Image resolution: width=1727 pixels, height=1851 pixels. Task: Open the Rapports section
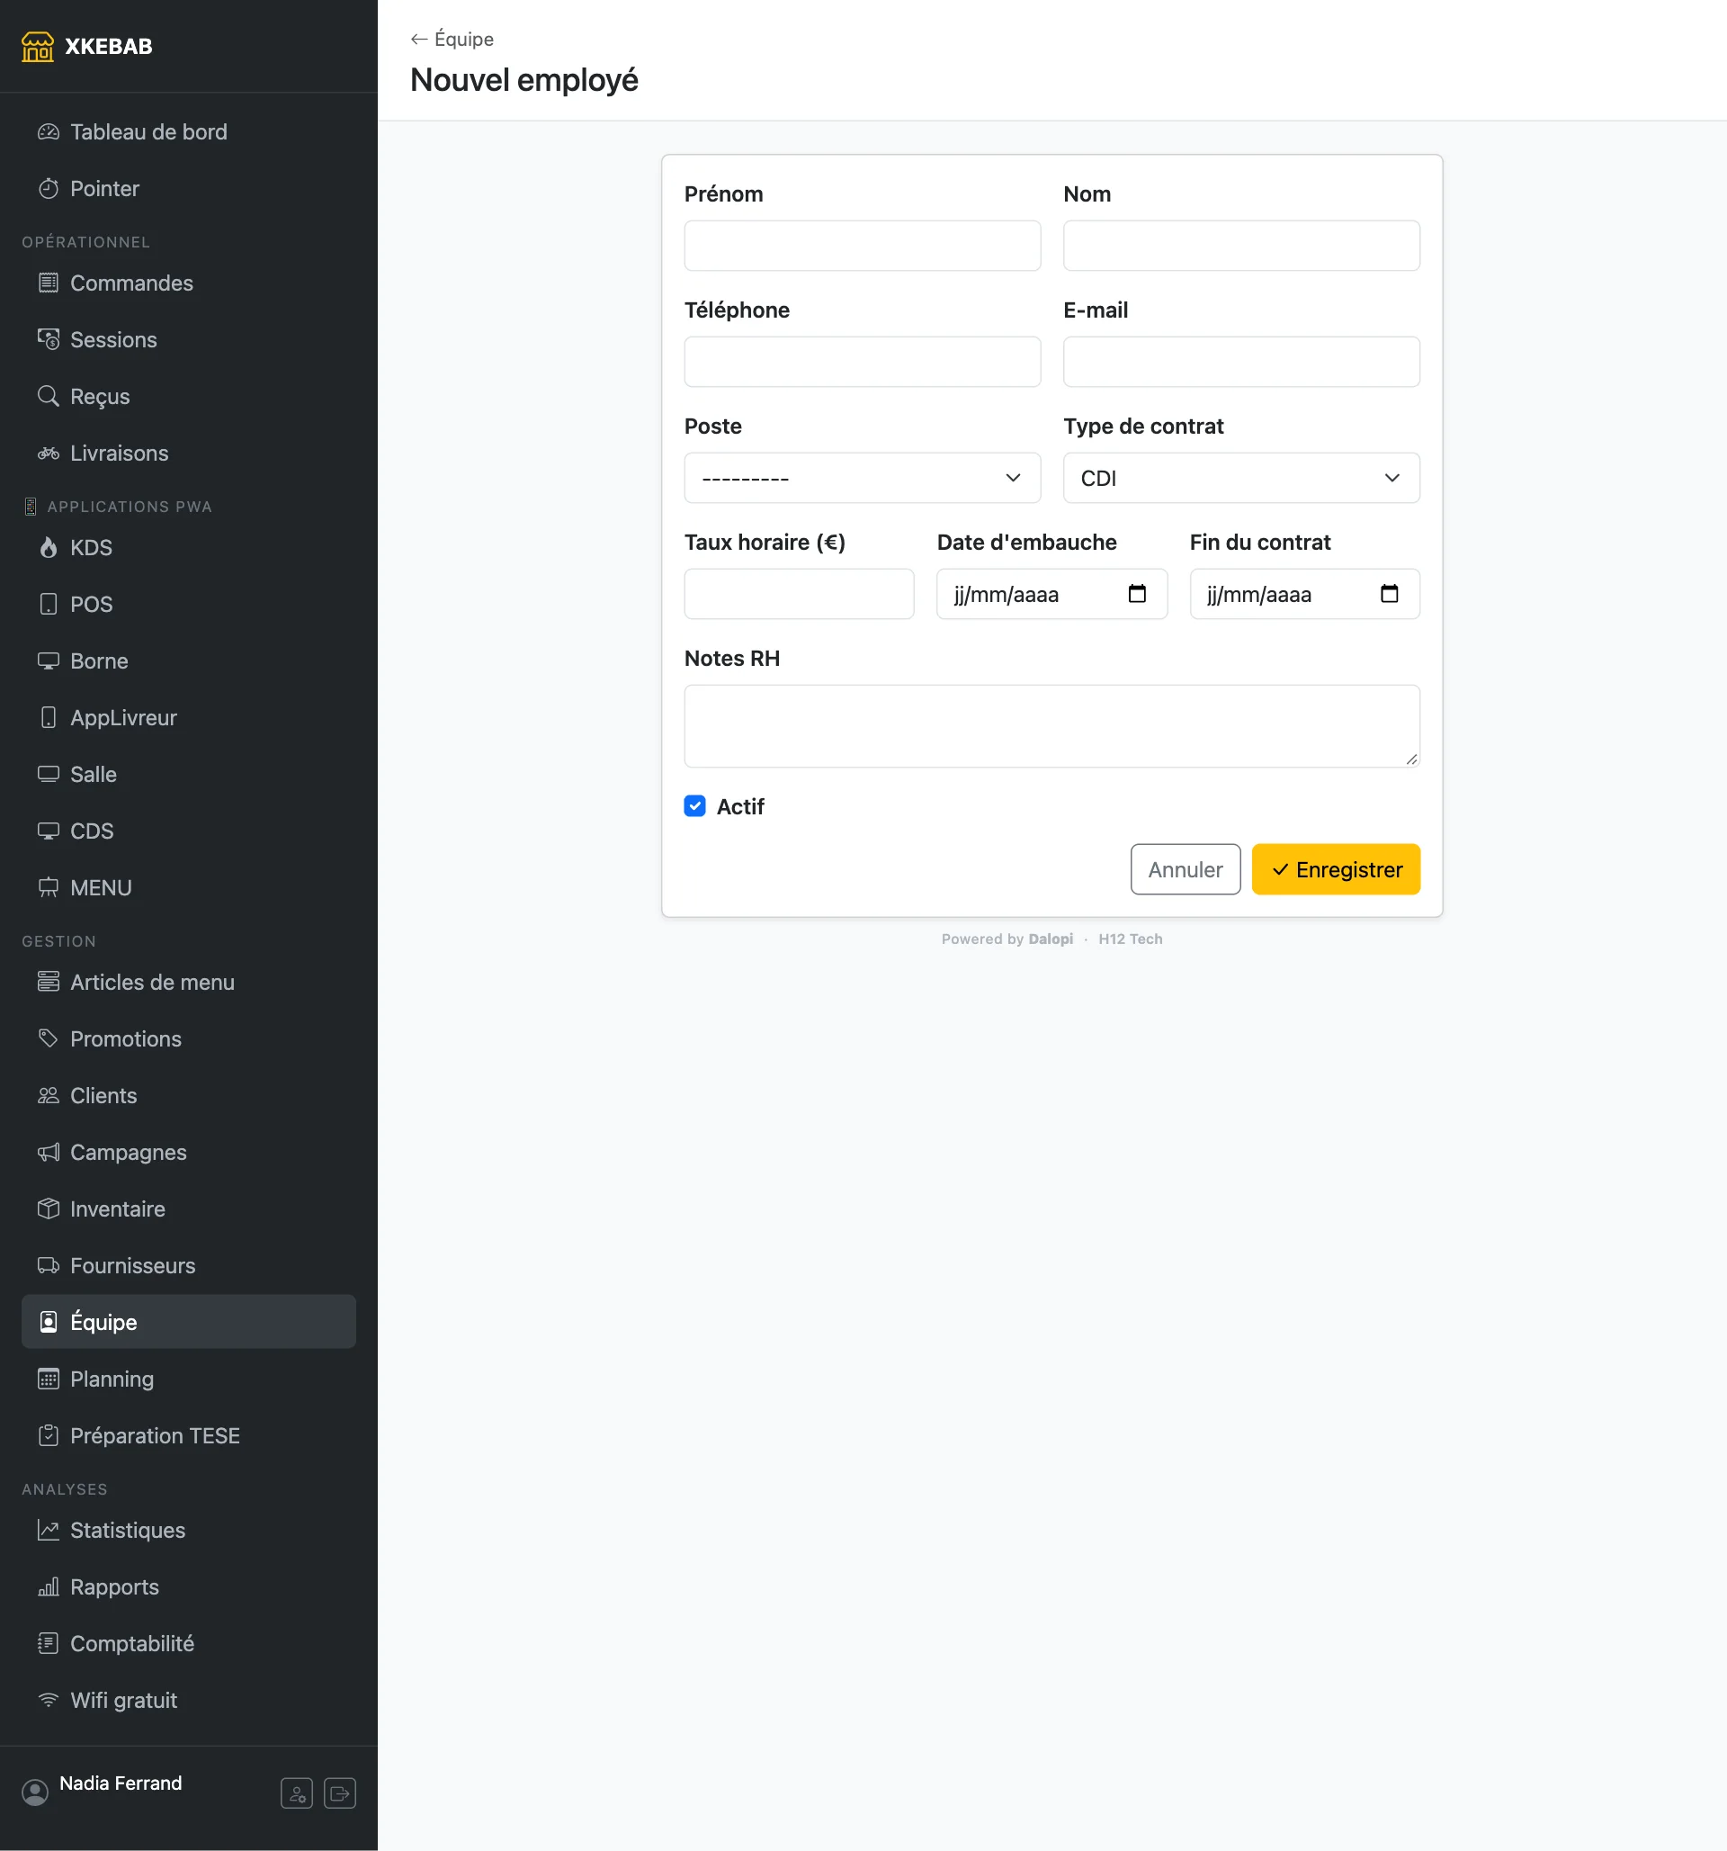pyautogui.click(x=189, y=1586)
